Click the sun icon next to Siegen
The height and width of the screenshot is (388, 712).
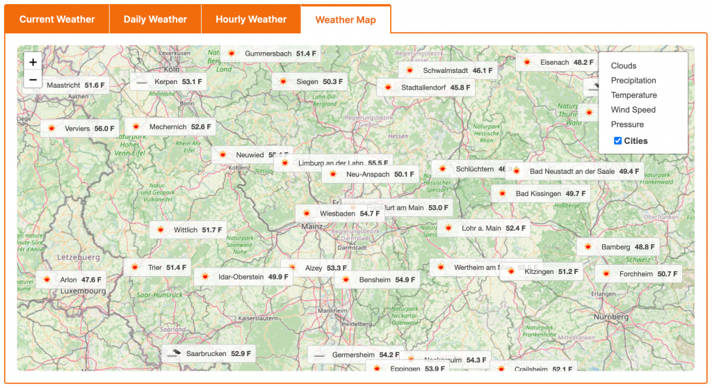click(x=283, y=81)
